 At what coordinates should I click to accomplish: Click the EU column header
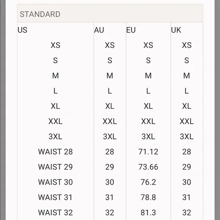coord(131,30)
